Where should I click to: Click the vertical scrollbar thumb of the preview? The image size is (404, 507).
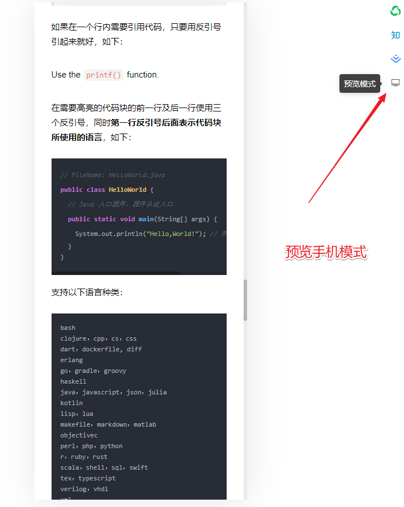(245, 300)
